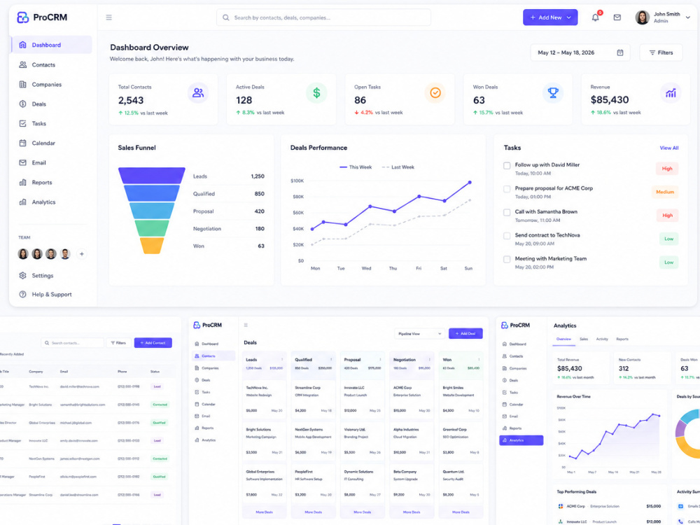Click the Search contacts field in Contacts panel
700x525 pixels.
click(72, 343)
